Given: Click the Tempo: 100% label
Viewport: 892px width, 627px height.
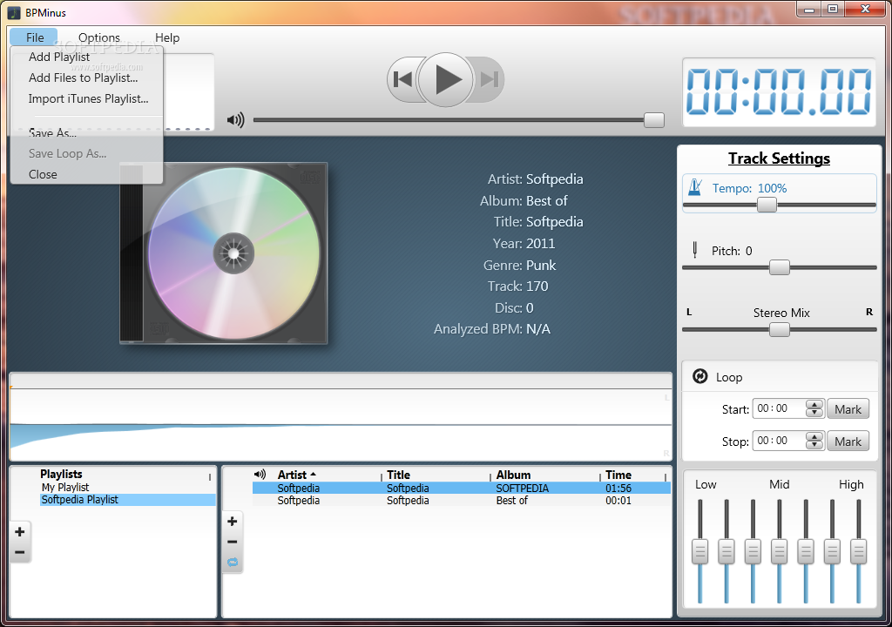Looking at the screenshot, I should 749,188.
